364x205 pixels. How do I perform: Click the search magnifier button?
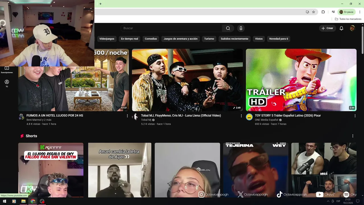(x=228, y=28)
